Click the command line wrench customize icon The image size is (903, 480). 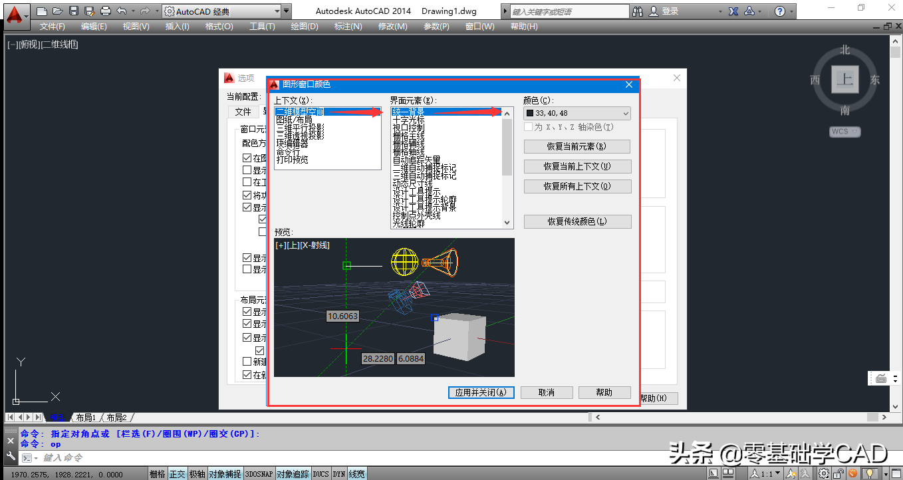click(10, 457)
